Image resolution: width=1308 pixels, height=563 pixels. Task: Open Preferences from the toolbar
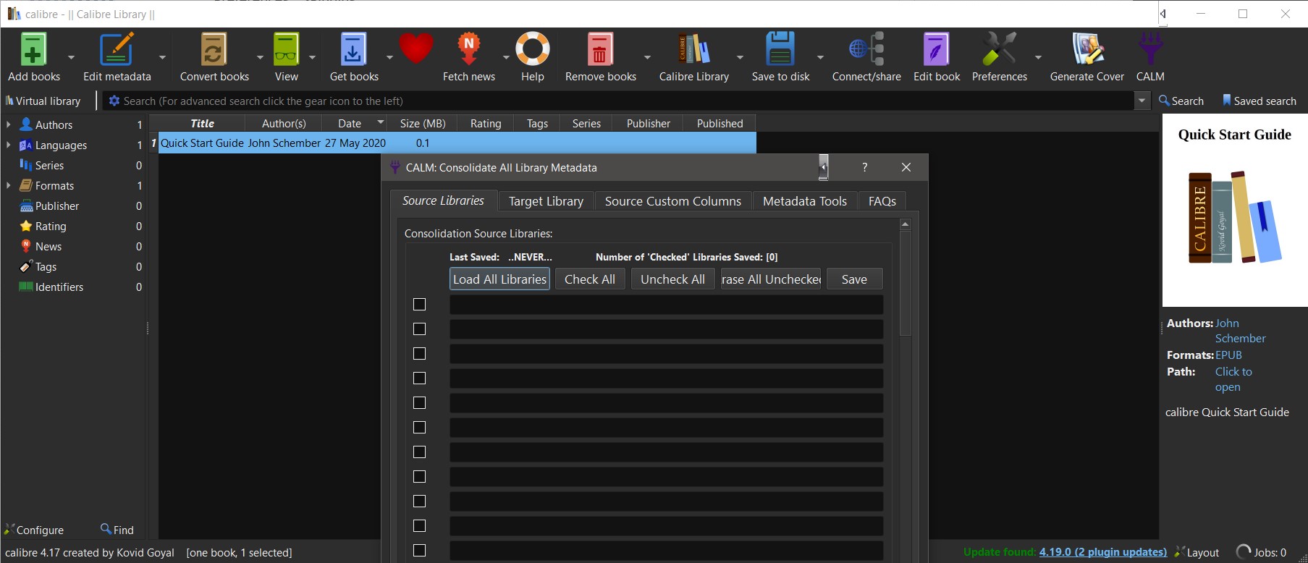point(999,50)
